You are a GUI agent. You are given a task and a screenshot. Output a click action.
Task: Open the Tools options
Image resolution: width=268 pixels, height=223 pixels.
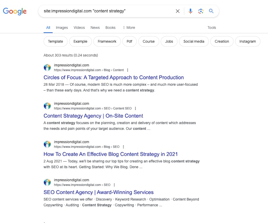coord(212,28)
